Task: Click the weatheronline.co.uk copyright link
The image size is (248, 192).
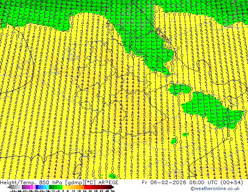Action: click(x=215, y=188)
